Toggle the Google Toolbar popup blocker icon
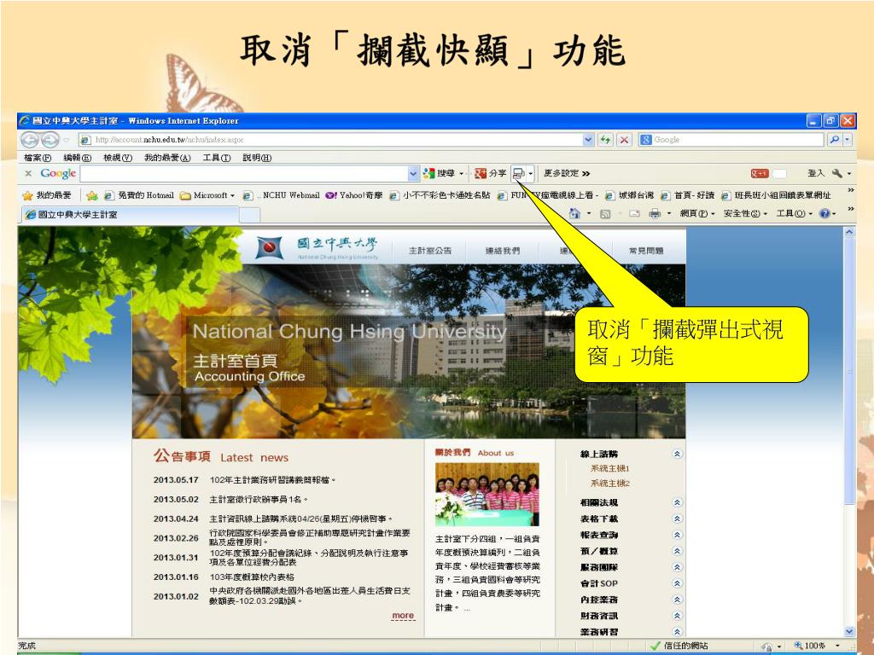This screenshot has height=655, width=874. click(519, 174)
